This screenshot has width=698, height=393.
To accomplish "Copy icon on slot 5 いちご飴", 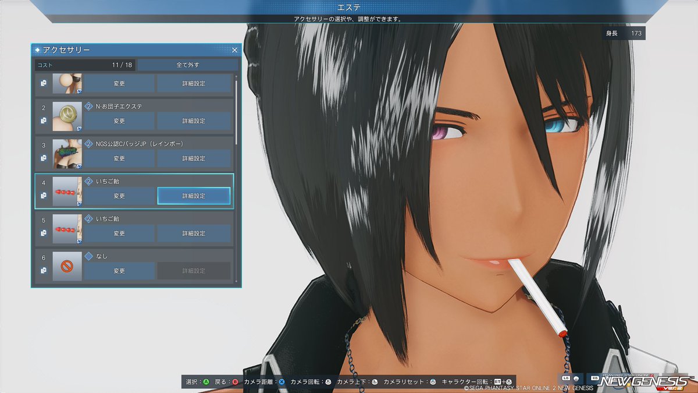I will 44,233.
